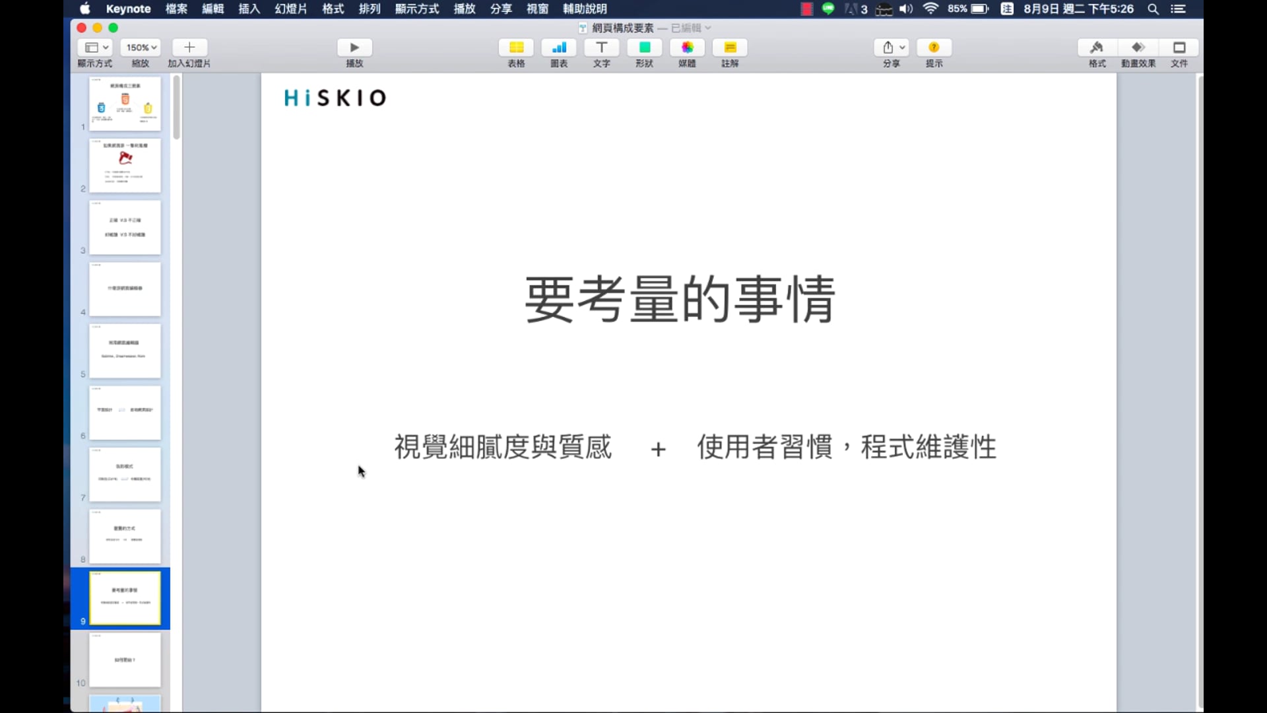
Task: Add a comment with the 註解 tool
Action: coord(730,53)
